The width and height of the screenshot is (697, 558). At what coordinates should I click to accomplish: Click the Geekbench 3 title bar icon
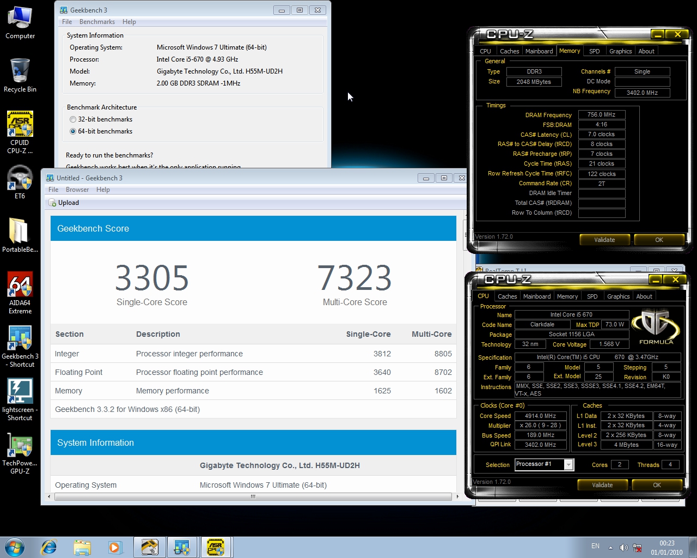tap(64, 10)
